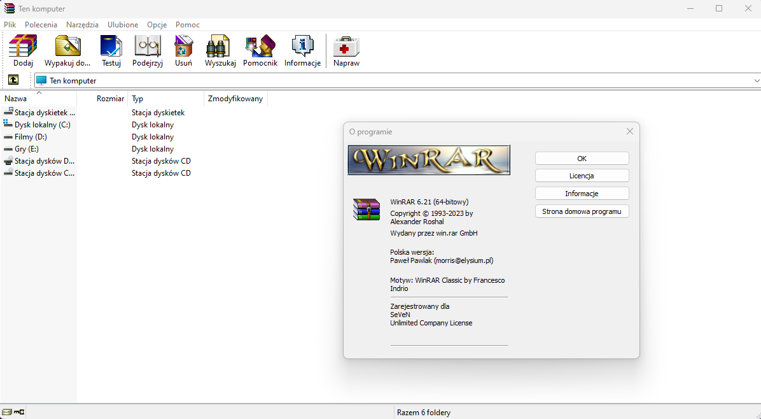Maximize the WinRAR window

coord(719,8)
